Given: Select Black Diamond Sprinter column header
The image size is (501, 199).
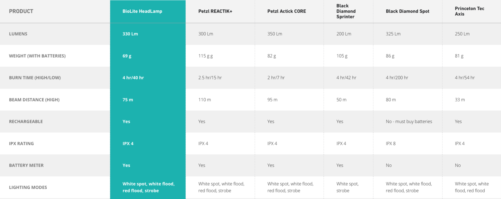Looking at the screenshot, I should point(346,11).
